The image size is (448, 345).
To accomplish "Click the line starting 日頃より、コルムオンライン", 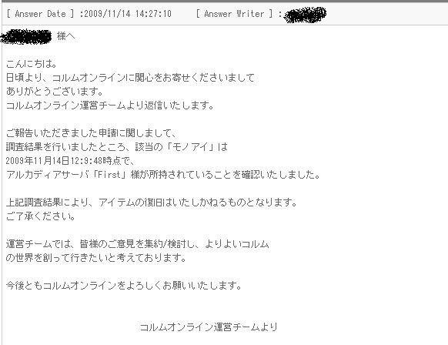I will pyautogui.click(x=130, y=78).
